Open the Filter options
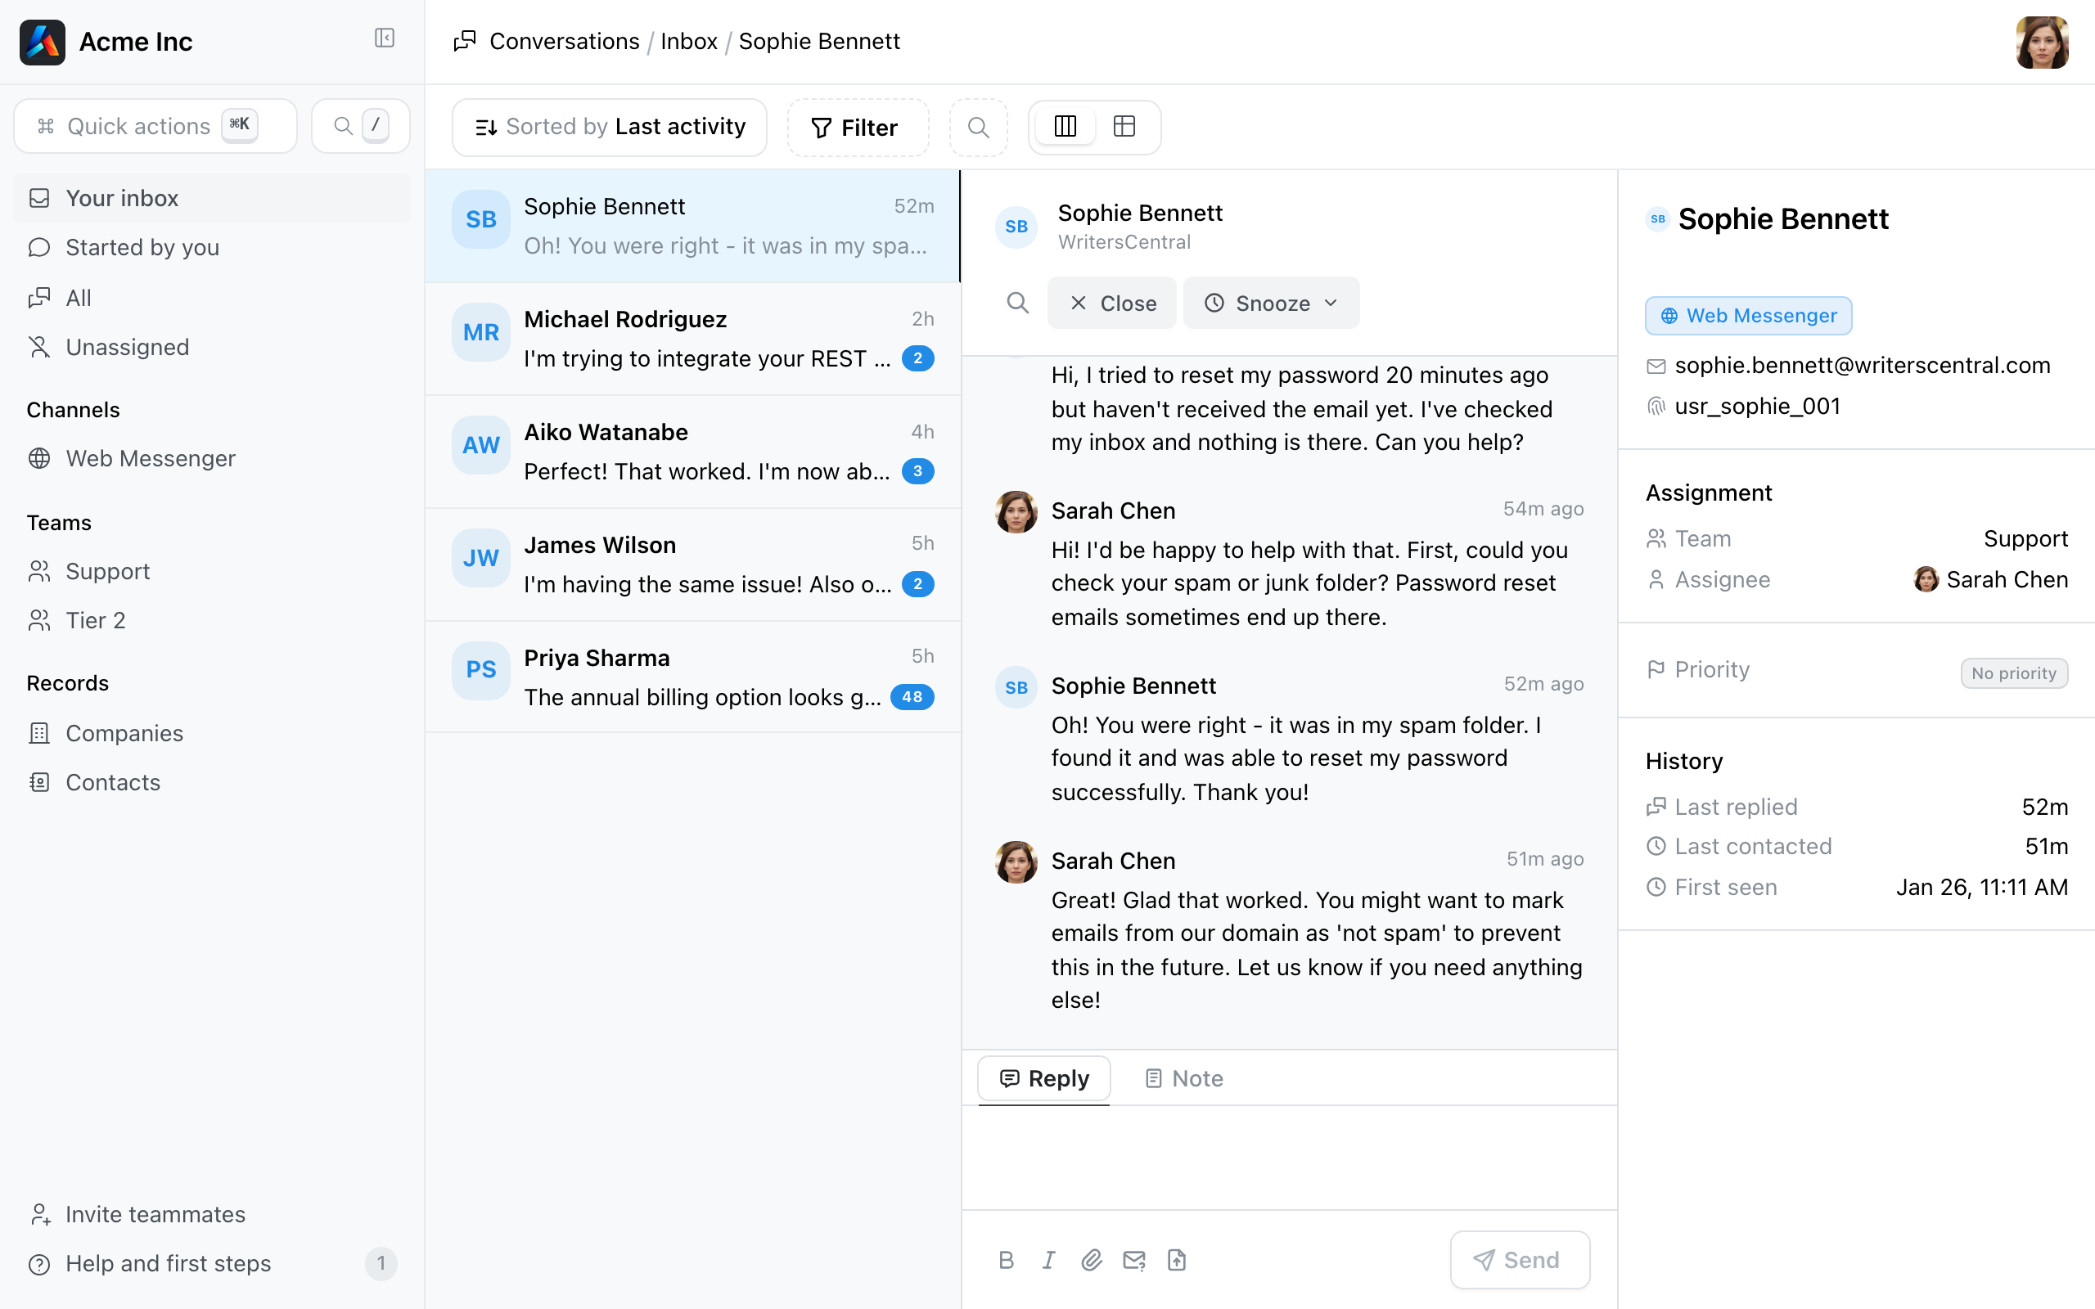2095x1309 pixels. pyautogui.click(x=856, y=128)
